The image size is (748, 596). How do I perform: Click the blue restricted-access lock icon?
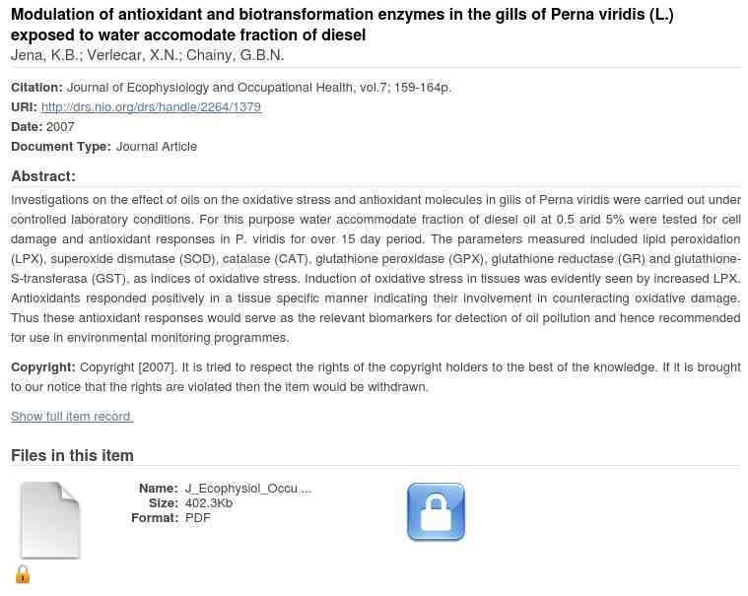tap(436, 512)
